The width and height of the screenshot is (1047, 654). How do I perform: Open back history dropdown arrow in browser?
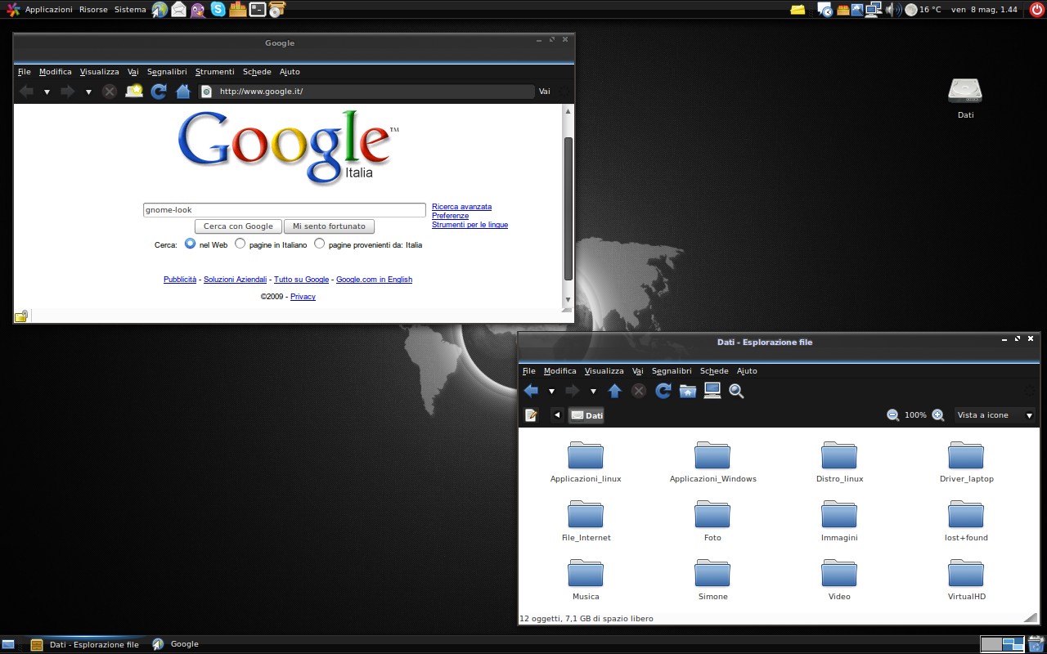tap(47, 92)
